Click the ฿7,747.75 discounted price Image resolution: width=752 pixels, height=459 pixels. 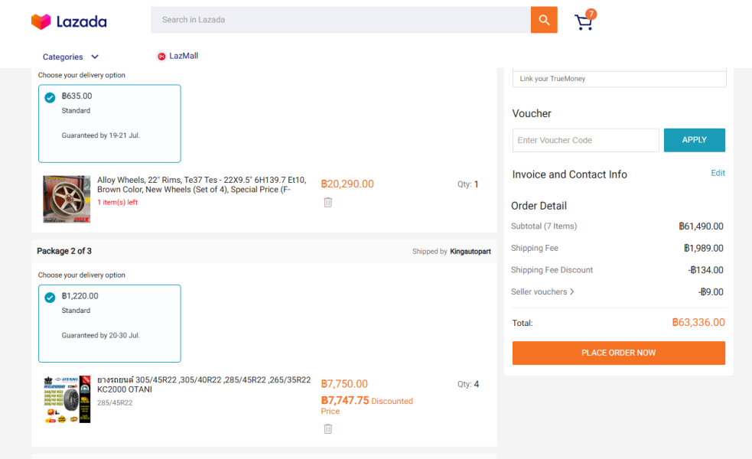pos(345,401)
